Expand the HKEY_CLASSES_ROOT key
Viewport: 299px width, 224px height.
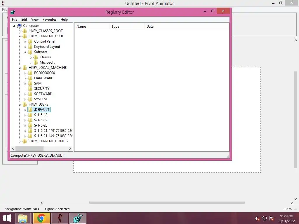pos(20,31)
